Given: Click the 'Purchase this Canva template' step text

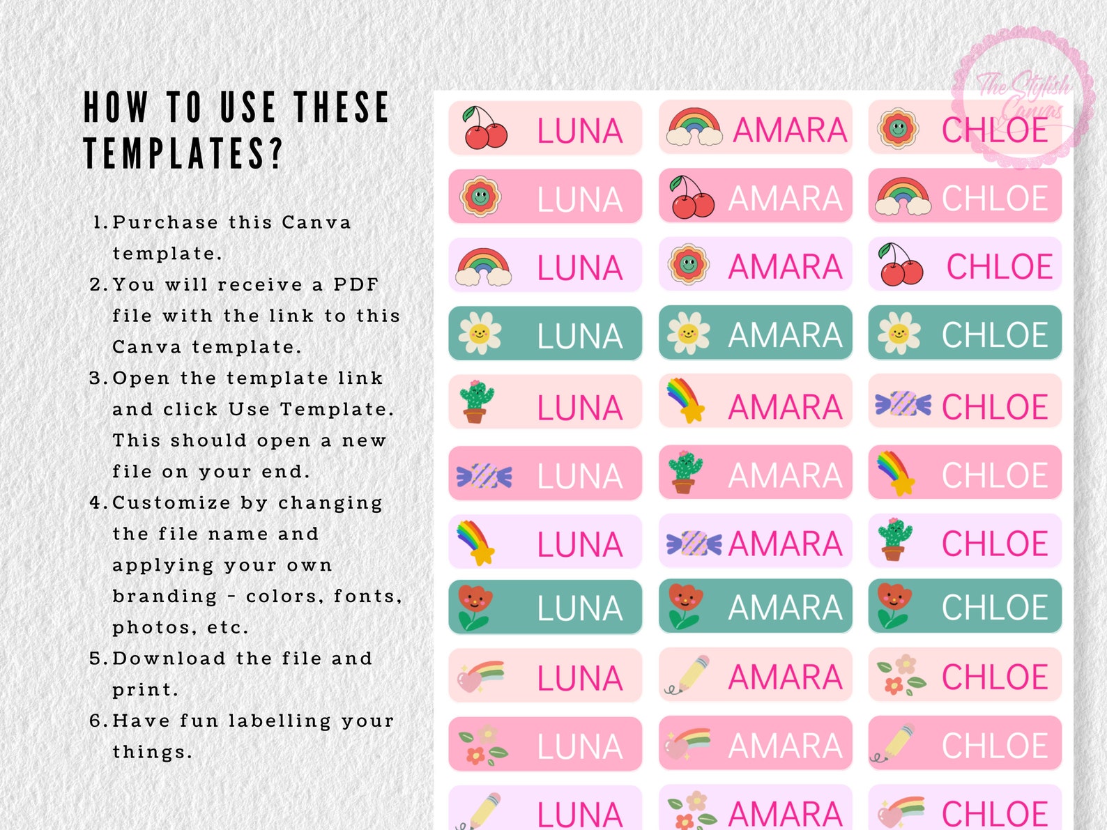Looking at the screenshot, I should (x=232, y=238).
